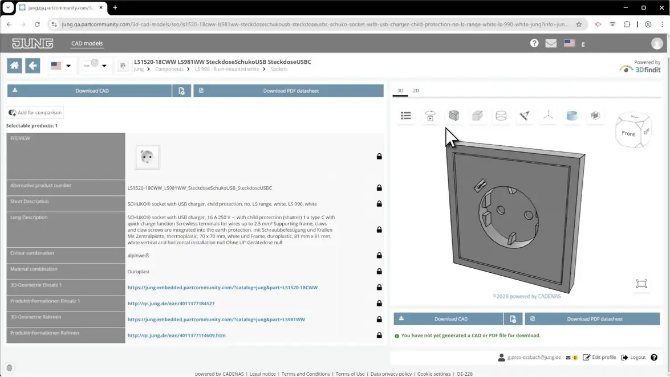Click lock icon in 3D-Geometrie Rahmen row
Image resolution: width=670 pixels, height=377 pixels.
[379, 319]
